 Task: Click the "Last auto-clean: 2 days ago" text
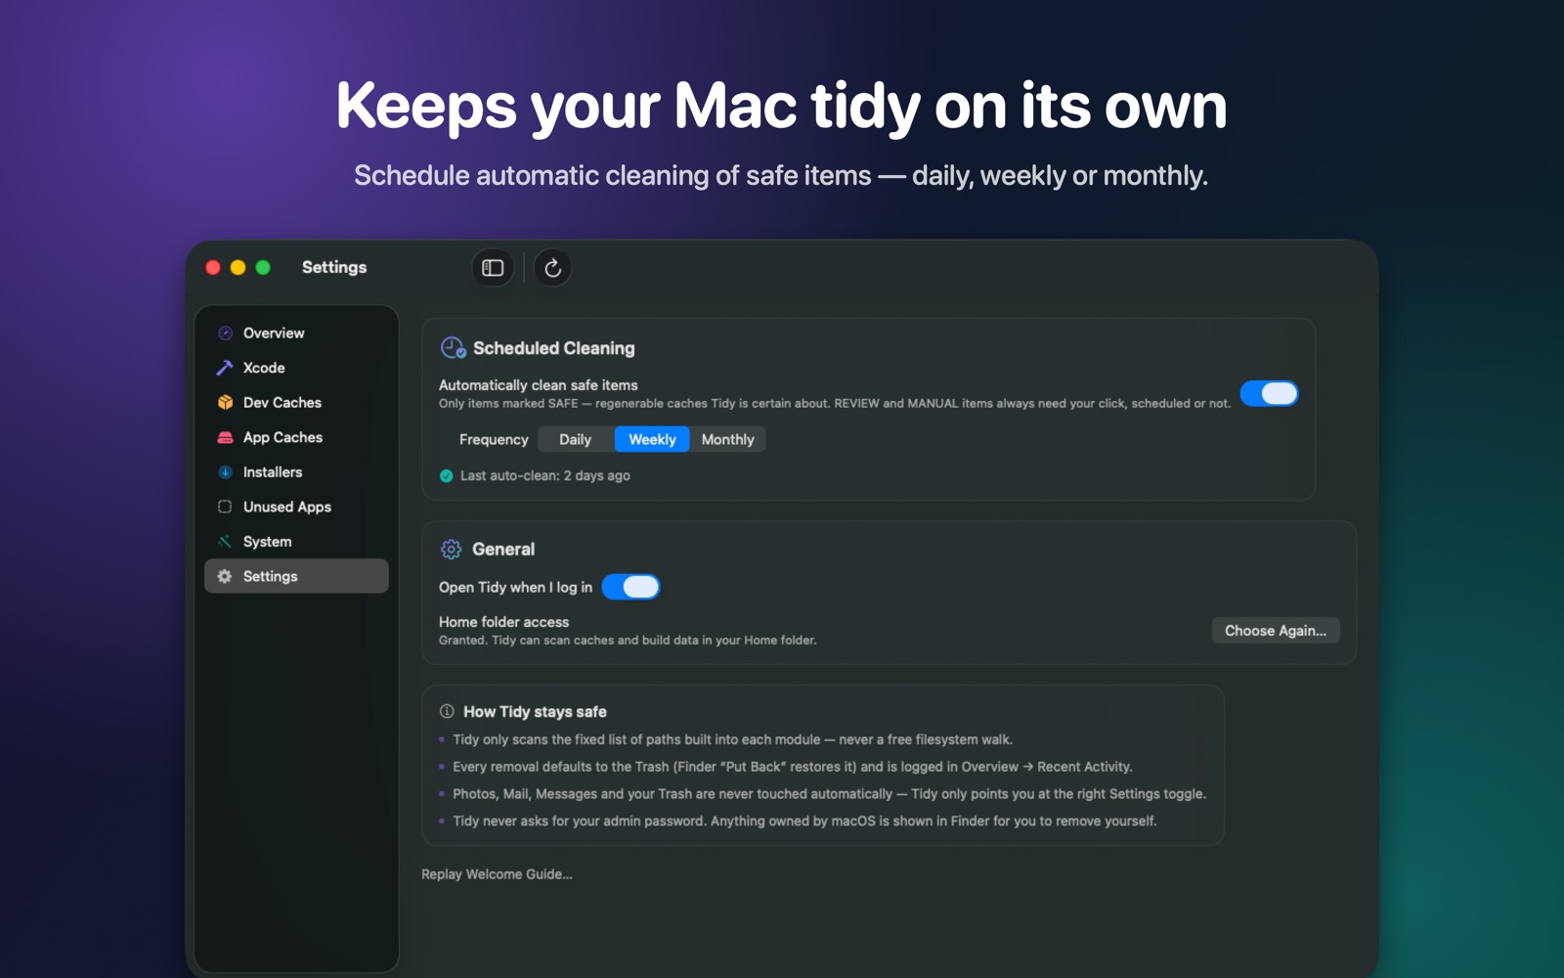[x=545, y=476]
